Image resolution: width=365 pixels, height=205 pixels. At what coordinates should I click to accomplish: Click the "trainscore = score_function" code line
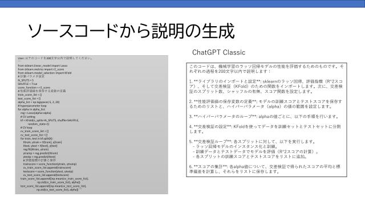point(50,164)
